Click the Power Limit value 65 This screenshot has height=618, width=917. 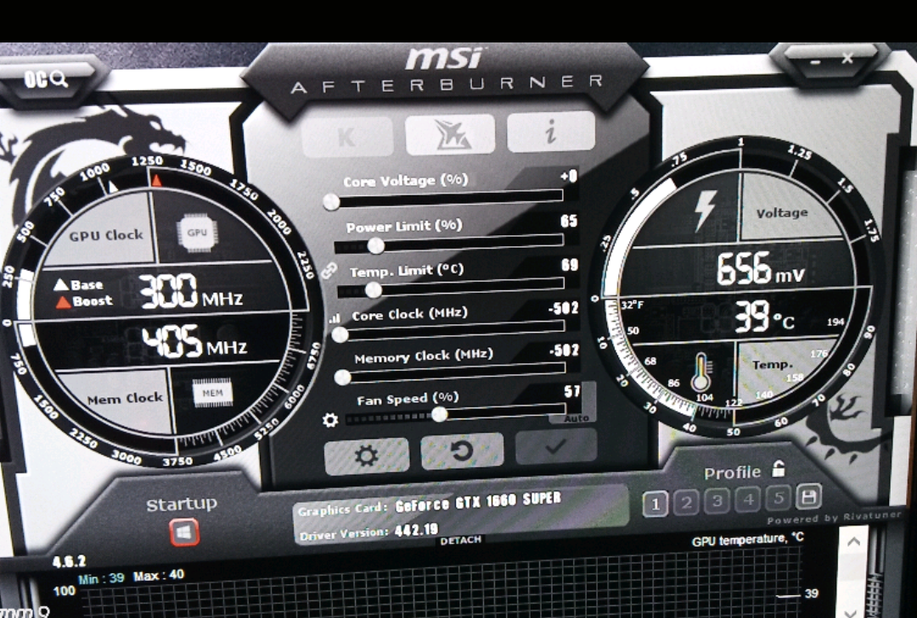[x=568, y=221]
